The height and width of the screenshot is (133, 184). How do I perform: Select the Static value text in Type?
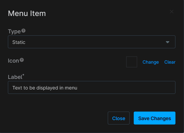(19, 42)
